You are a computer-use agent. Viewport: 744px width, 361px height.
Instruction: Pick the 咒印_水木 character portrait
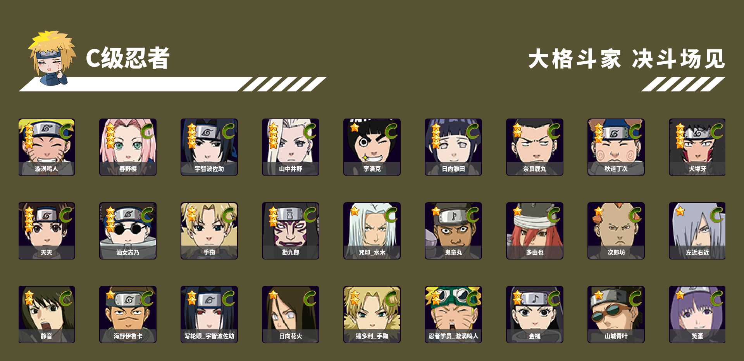372,231
